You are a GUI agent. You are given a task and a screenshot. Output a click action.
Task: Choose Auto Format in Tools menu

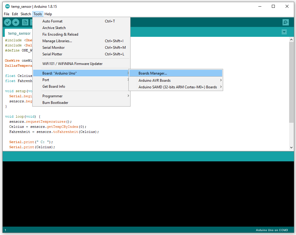coord(52,21)
